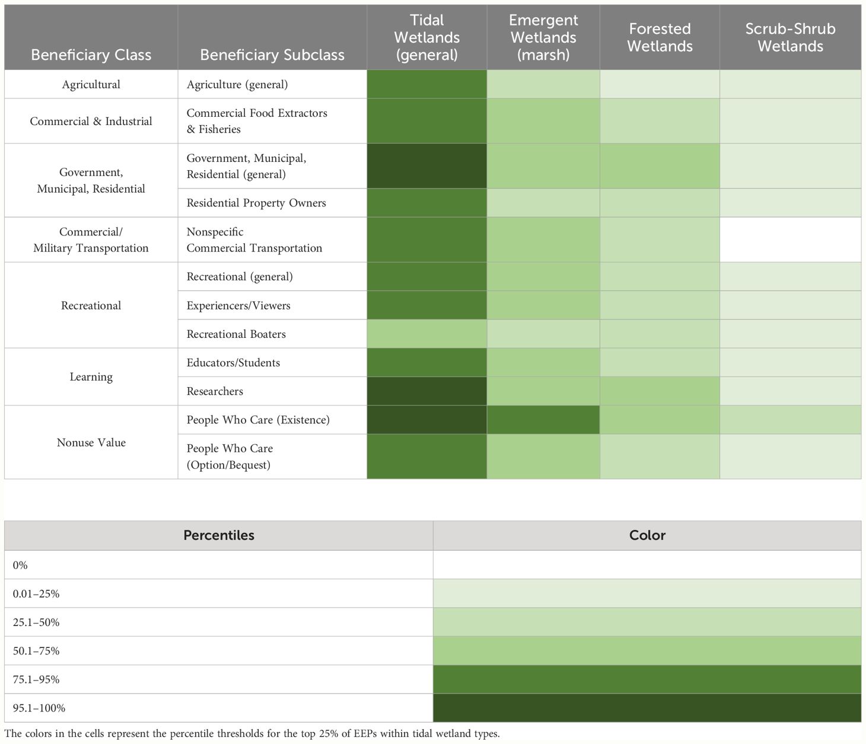This screenshot has height=744, width=866.
Task: Click the 'Scrub-Shrub Wetlands' column header
Action: coord(790,37)
